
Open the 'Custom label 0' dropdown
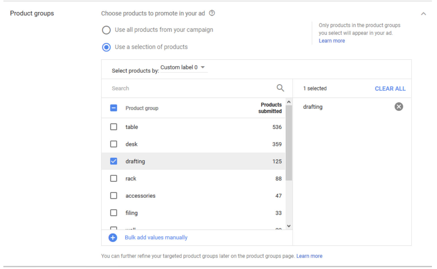click(184, 67)
